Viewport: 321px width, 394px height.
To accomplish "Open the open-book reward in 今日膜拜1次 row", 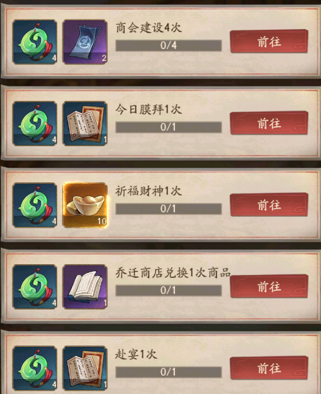I will 85,124.
